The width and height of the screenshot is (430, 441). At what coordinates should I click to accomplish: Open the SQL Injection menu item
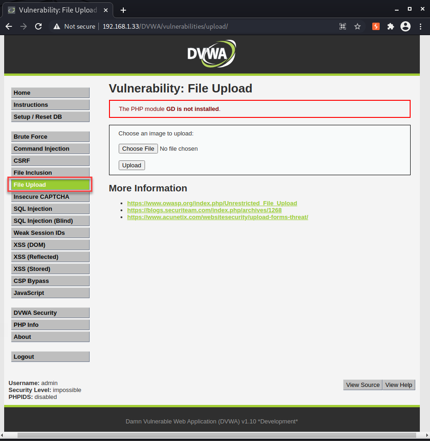pyautogui.click(x=50, y=208)
